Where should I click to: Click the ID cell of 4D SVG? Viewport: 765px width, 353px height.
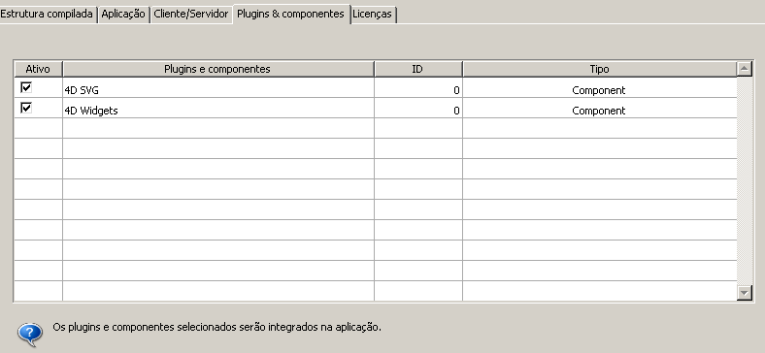418,90
